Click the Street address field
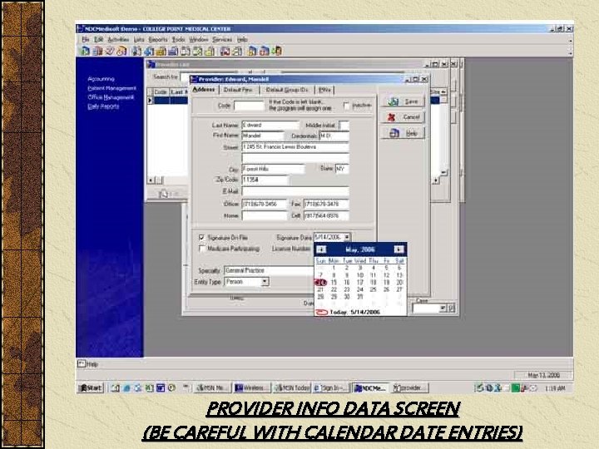Viewport: 599px width, 449px height. 295,147
